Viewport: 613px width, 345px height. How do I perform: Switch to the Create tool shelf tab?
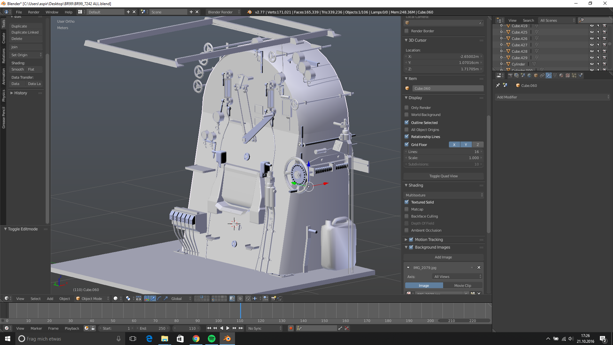(x=3, y=38)
